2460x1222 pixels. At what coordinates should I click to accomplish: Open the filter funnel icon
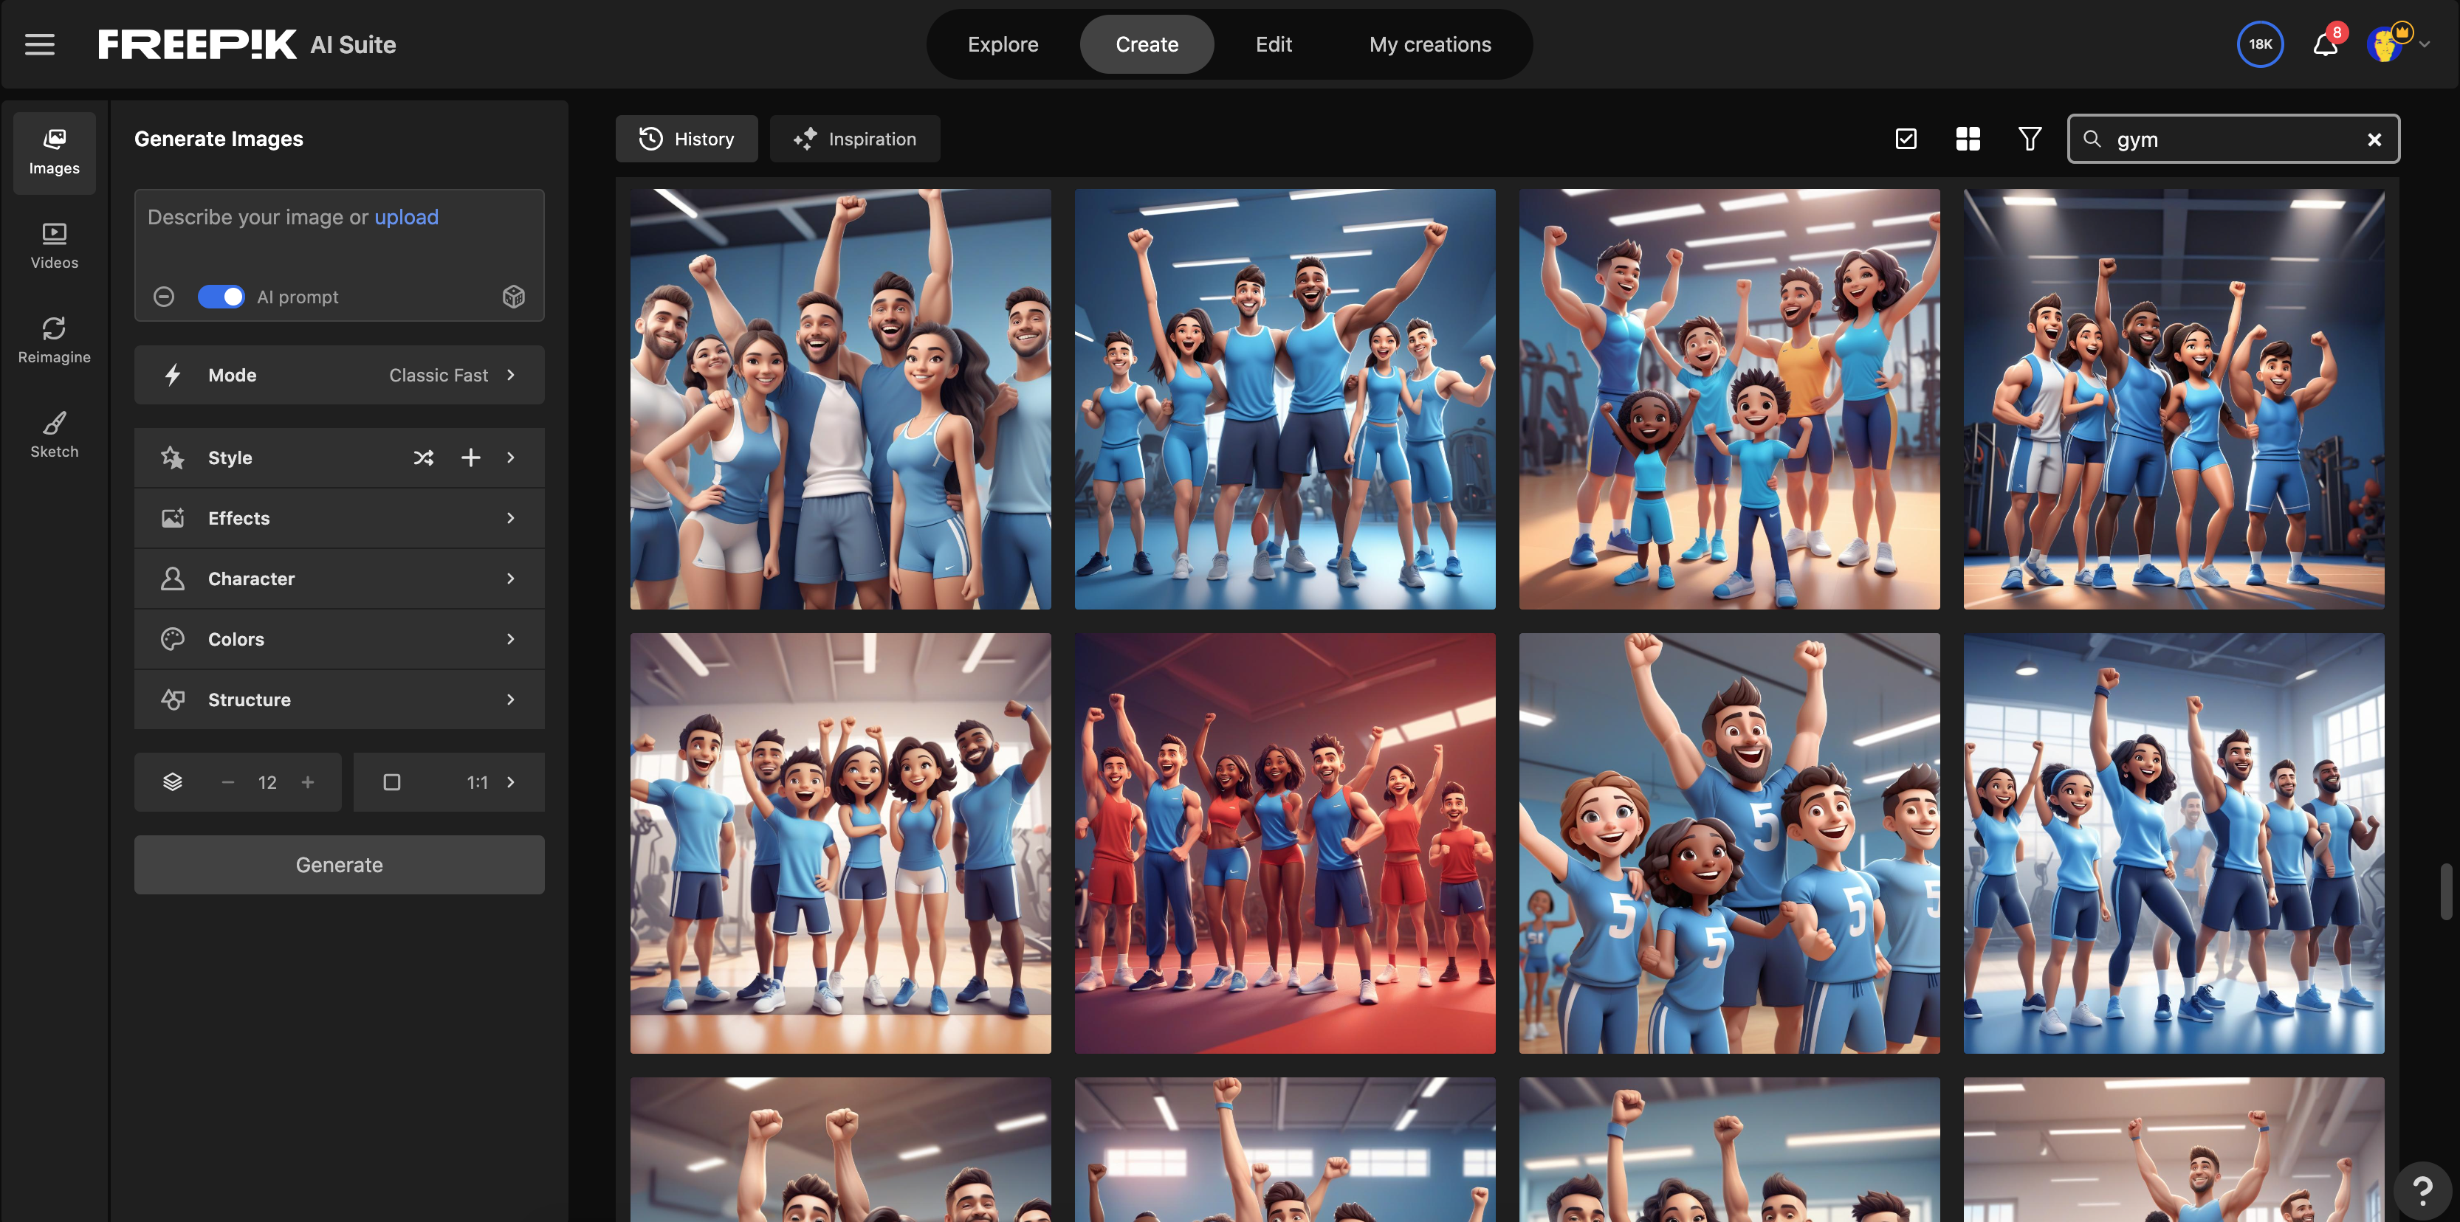pos(2030,139)
